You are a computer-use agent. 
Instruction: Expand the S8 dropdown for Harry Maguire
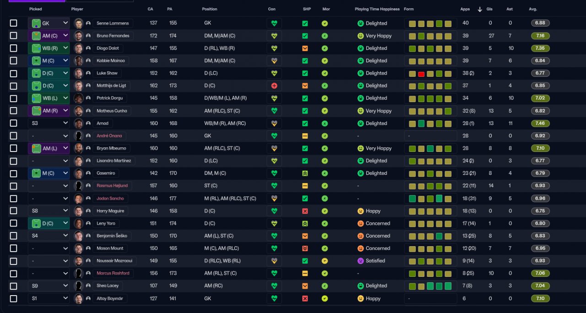click(49, 211)
